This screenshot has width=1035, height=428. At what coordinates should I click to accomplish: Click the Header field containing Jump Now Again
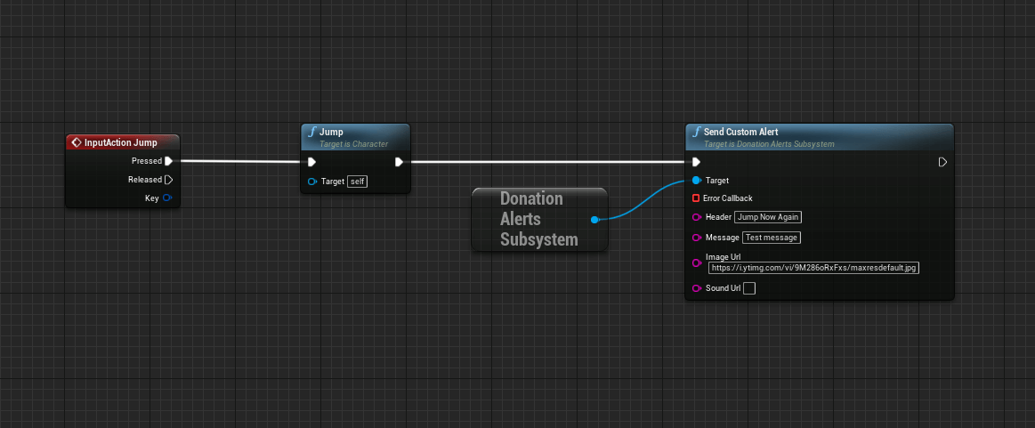[x=768, y=217]
